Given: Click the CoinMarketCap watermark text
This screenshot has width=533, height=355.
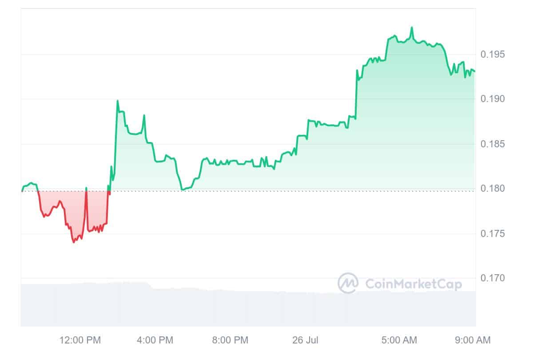Looking at the screenshot, I should [x=413, y=284].
